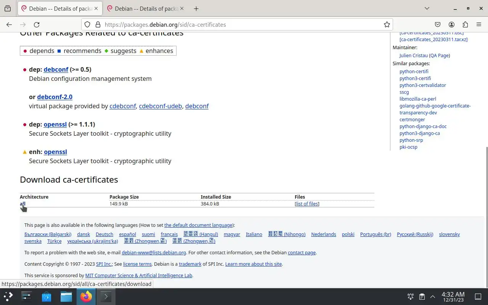Open the clock showing 4:32 AM
Image resolution: width=488 pixels, height=305 pixels.
[453, 296]
